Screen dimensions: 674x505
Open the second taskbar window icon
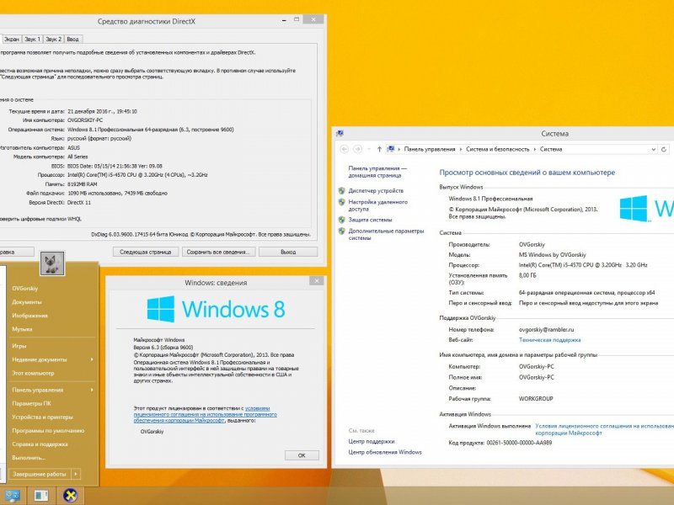pyautogui.click(x=40, y=496)
